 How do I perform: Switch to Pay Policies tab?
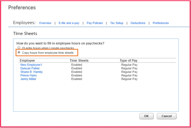click(x=95, y=23)
